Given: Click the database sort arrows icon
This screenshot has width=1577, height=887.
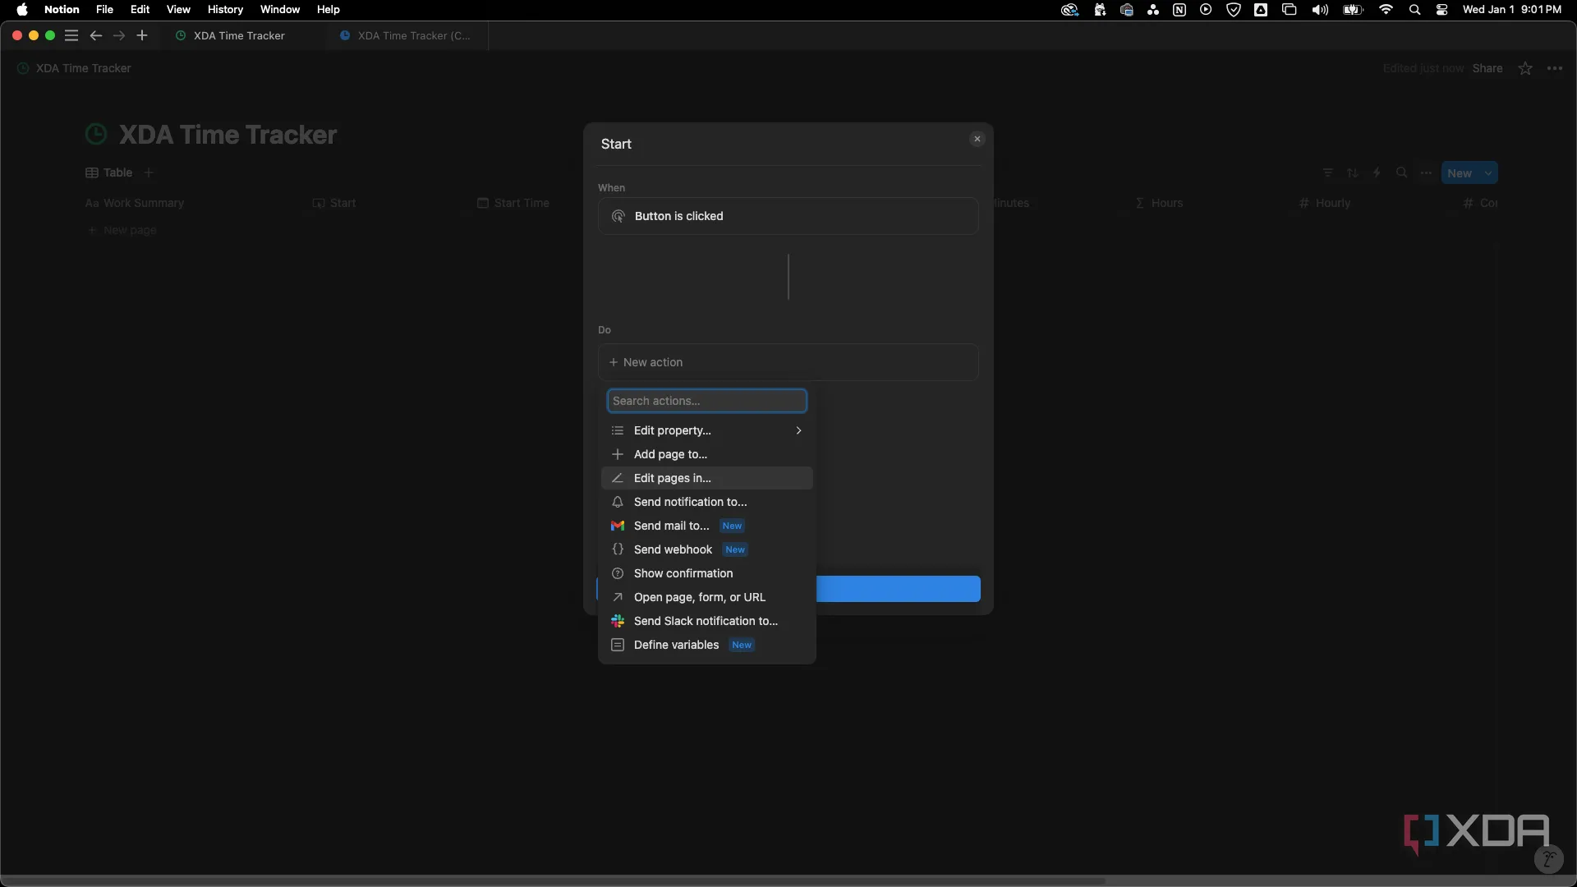Looking at the screenshot, I should pyautogui.click(x=1353, y=172).
